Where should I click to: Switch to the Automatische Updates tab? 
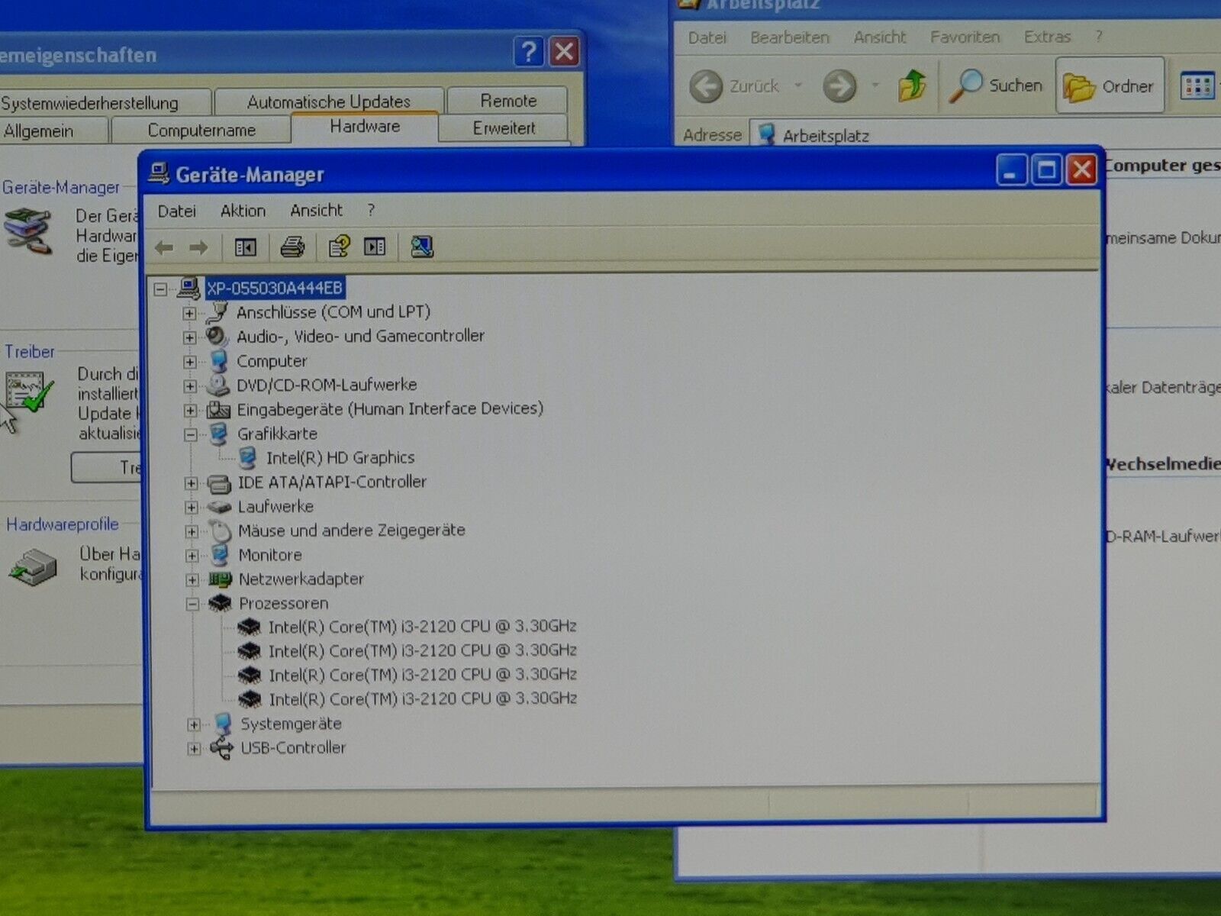click(x=328, y=102)
